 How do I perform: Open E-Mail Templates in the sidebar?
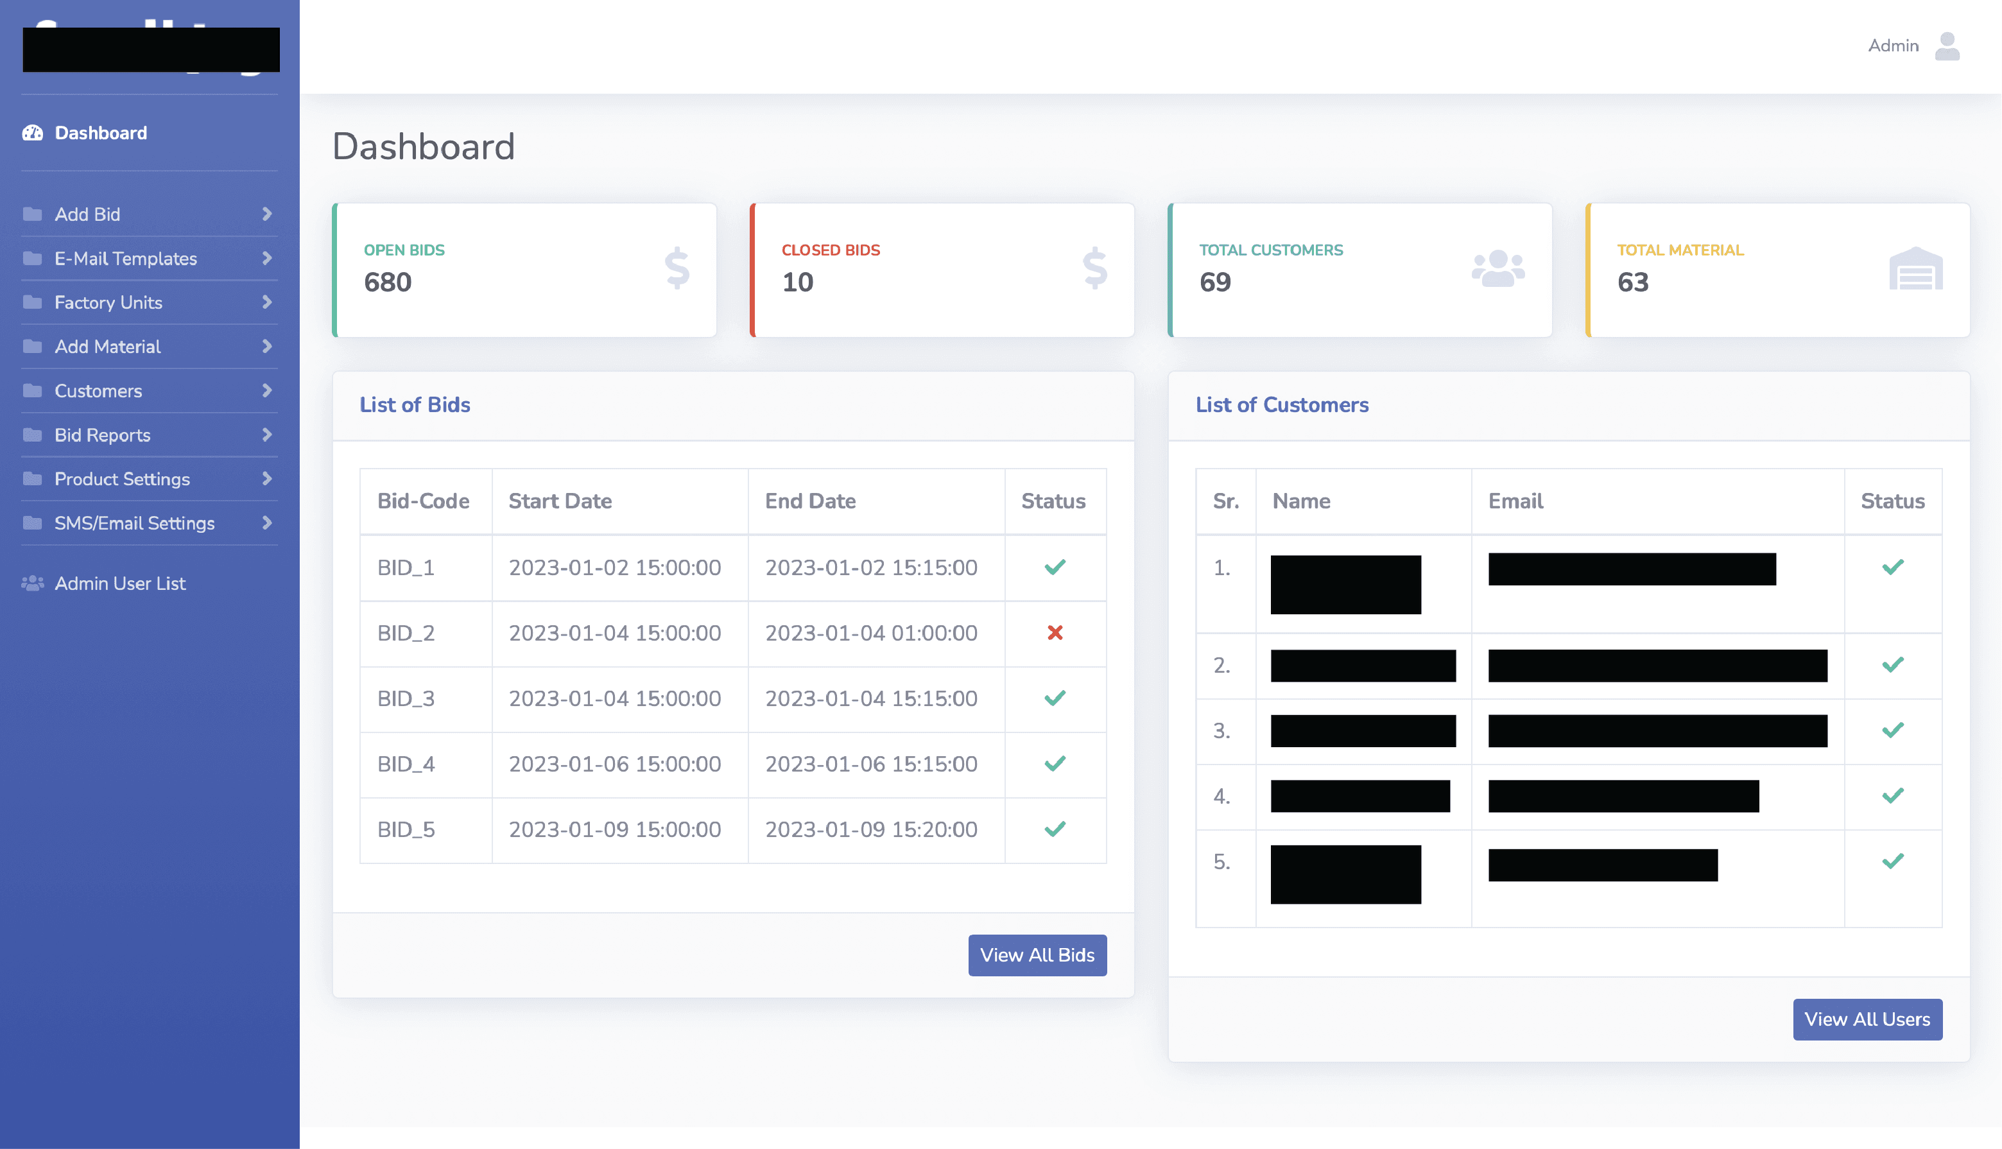(125, 258)
